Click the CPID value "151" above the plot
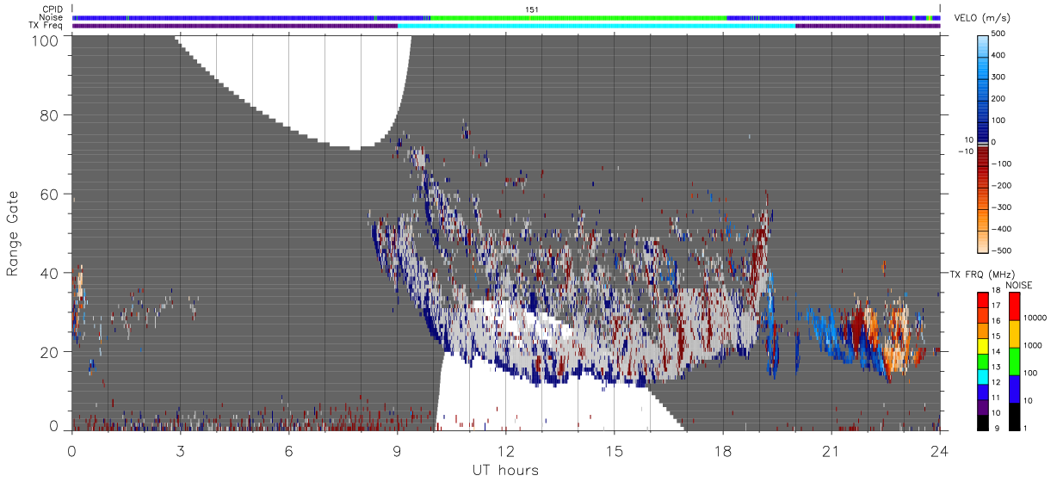This screenshot has width=1057, height=488. 532,9
